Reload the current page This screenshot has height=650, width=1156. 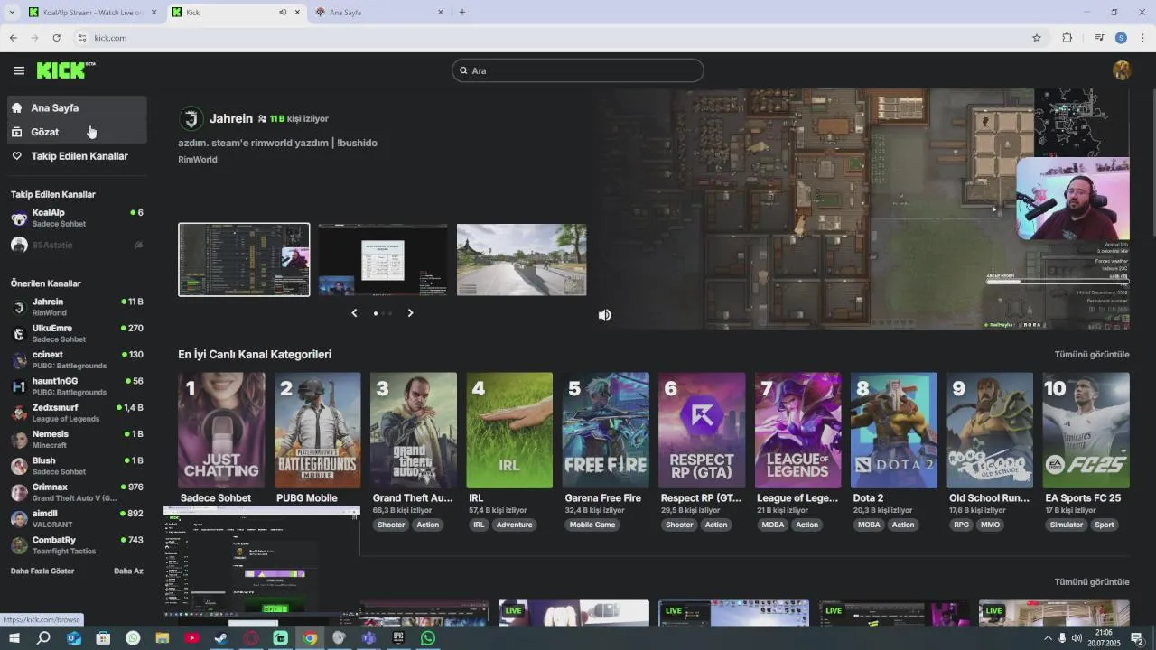(x=56, y=38)
